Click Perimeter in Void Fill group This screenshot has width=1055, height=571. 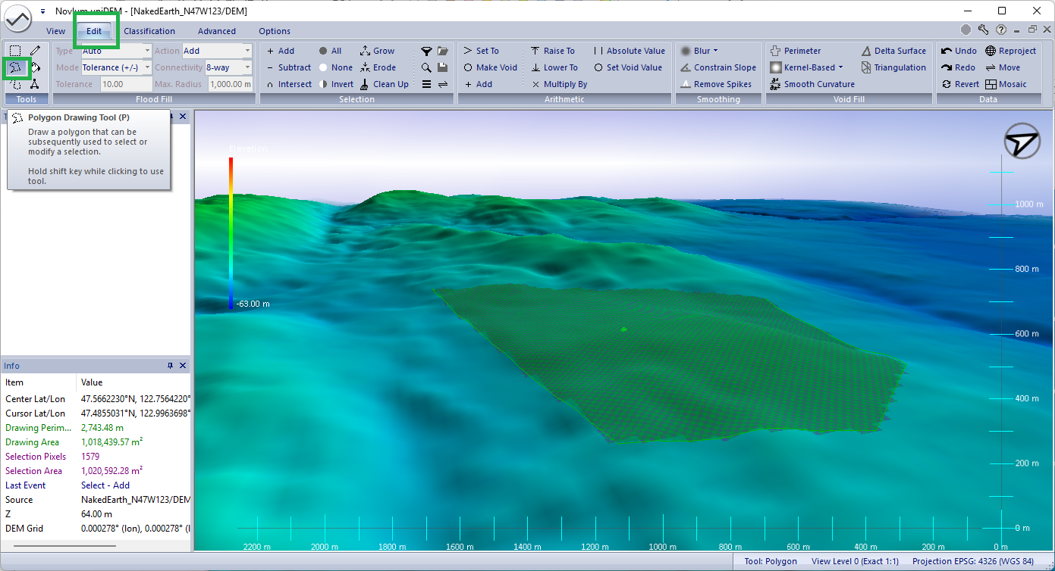pyautogui.click(x=796, y=51)
